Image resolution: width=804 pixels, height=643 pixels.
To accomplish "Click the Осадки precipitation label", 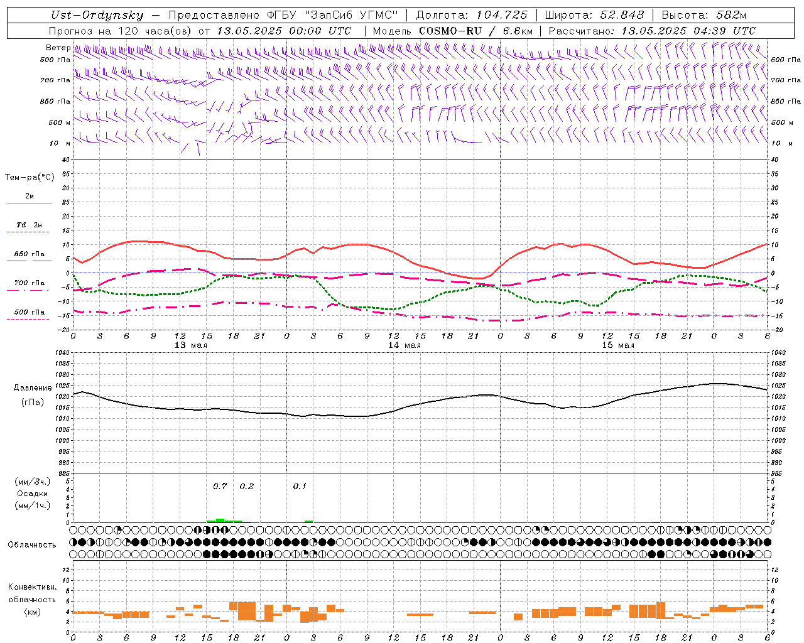I will coord(32,494).
